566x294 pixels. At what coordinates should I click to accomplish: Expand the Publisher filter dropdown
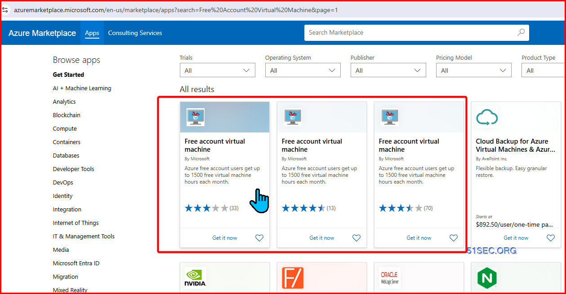[x=388, y=70]
